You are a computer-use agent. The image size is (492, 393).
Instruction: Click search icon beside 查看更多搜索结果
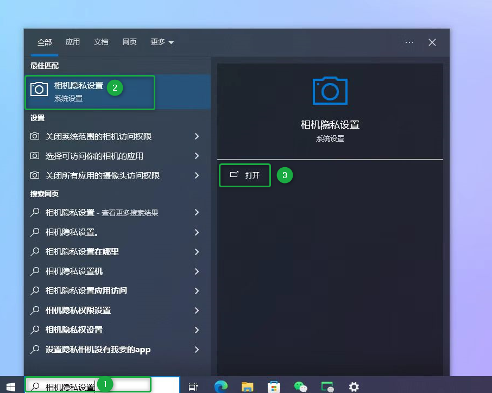pos(35,212)
